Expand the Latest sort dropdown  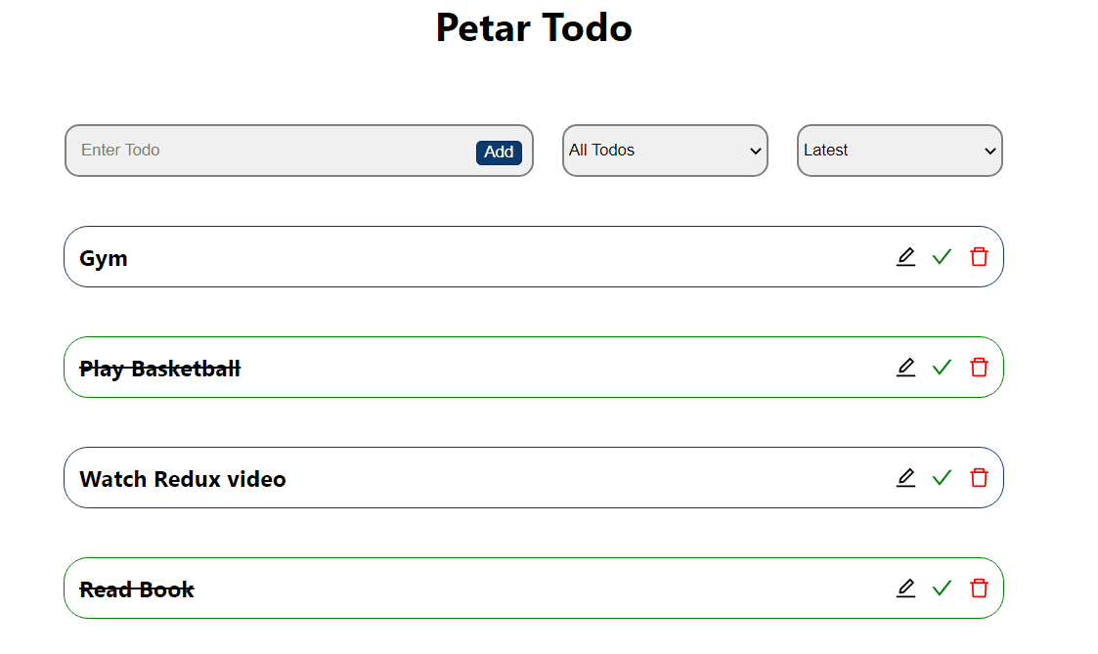click(900, 151)
